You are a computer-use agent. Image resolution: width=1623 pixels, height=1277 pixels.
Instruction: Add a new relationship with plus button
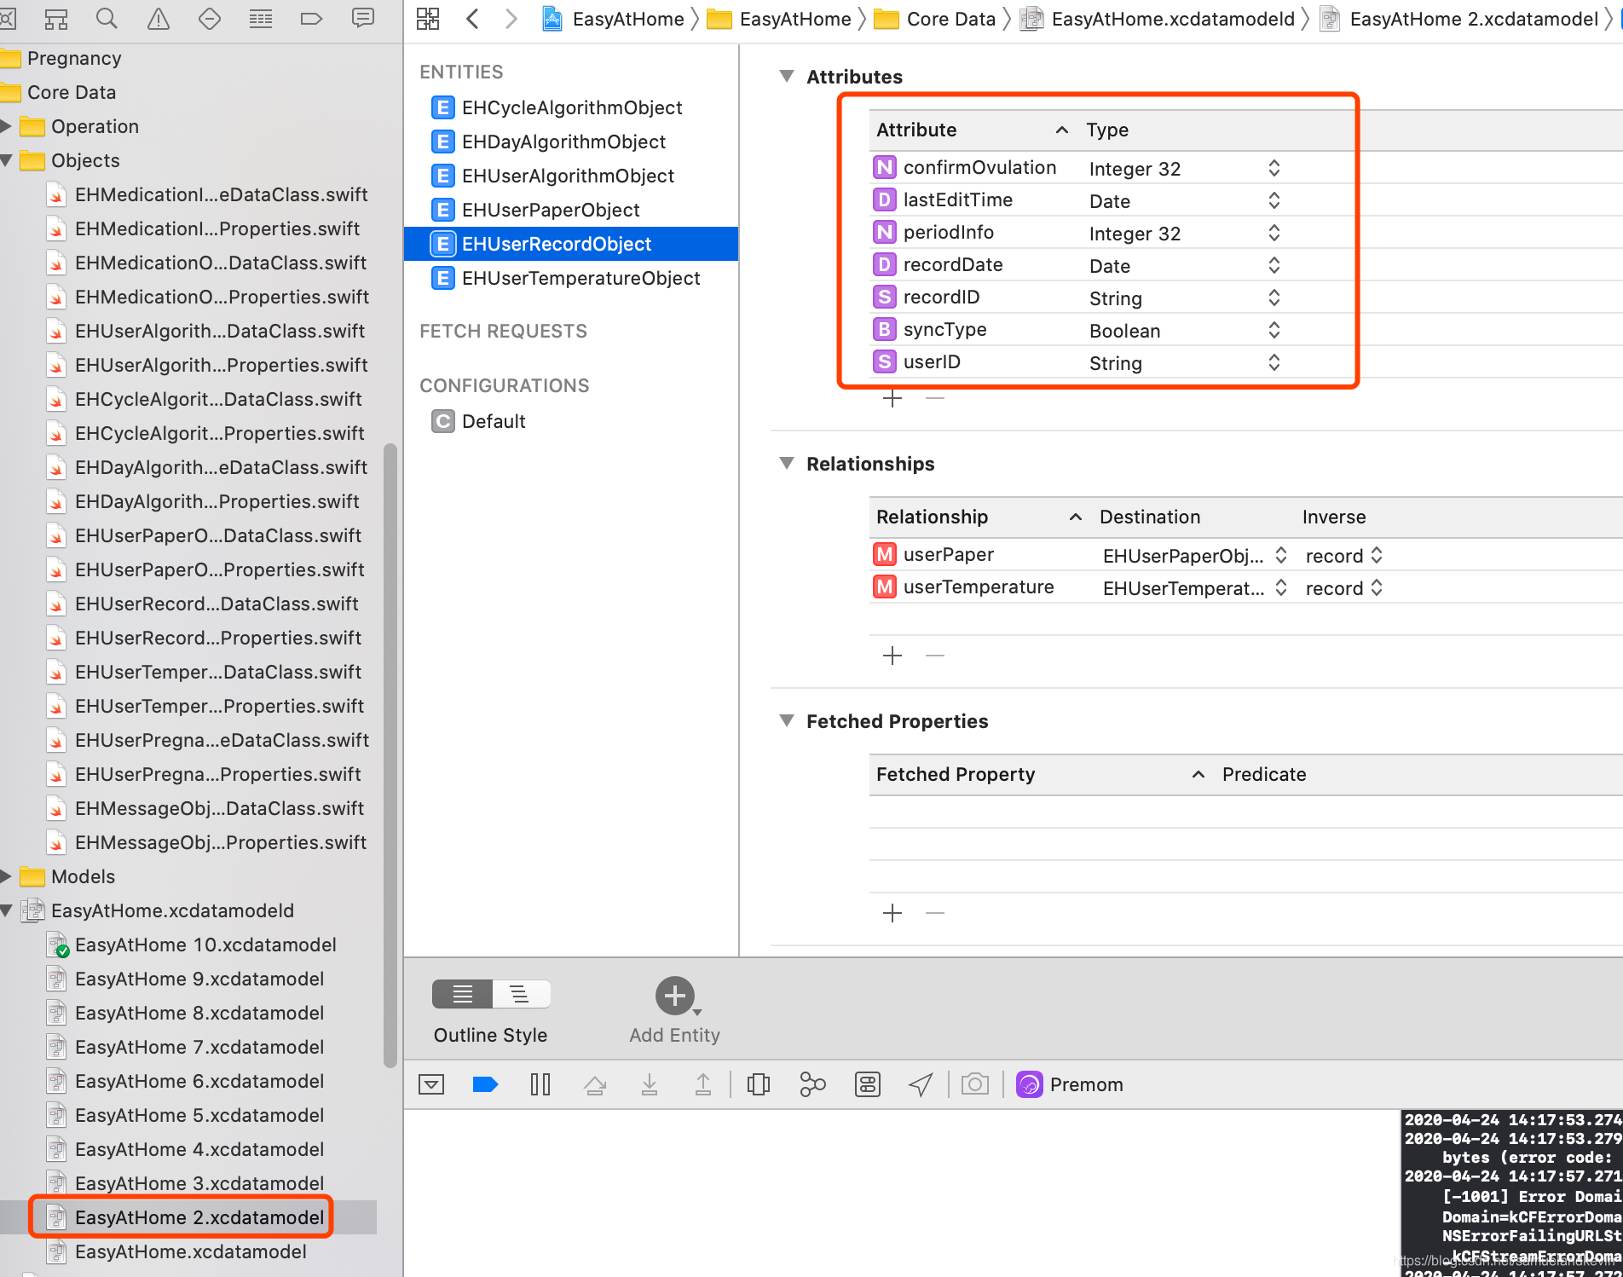pos(892,656)
